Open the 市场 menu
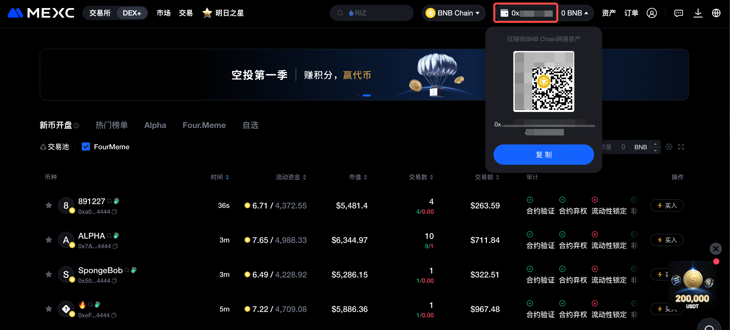730x330 pixels. pyautogui.click(x=164, y=13)
